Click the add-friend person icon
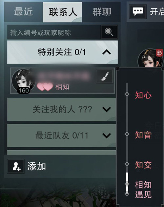Image resolution: width=164 pixels, height=207 pixels. 16,166
